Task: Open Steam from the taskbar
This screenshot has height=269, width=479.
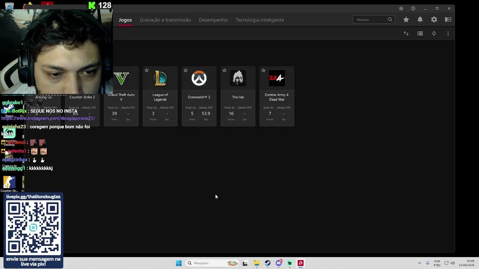Action: pos(268,263)
